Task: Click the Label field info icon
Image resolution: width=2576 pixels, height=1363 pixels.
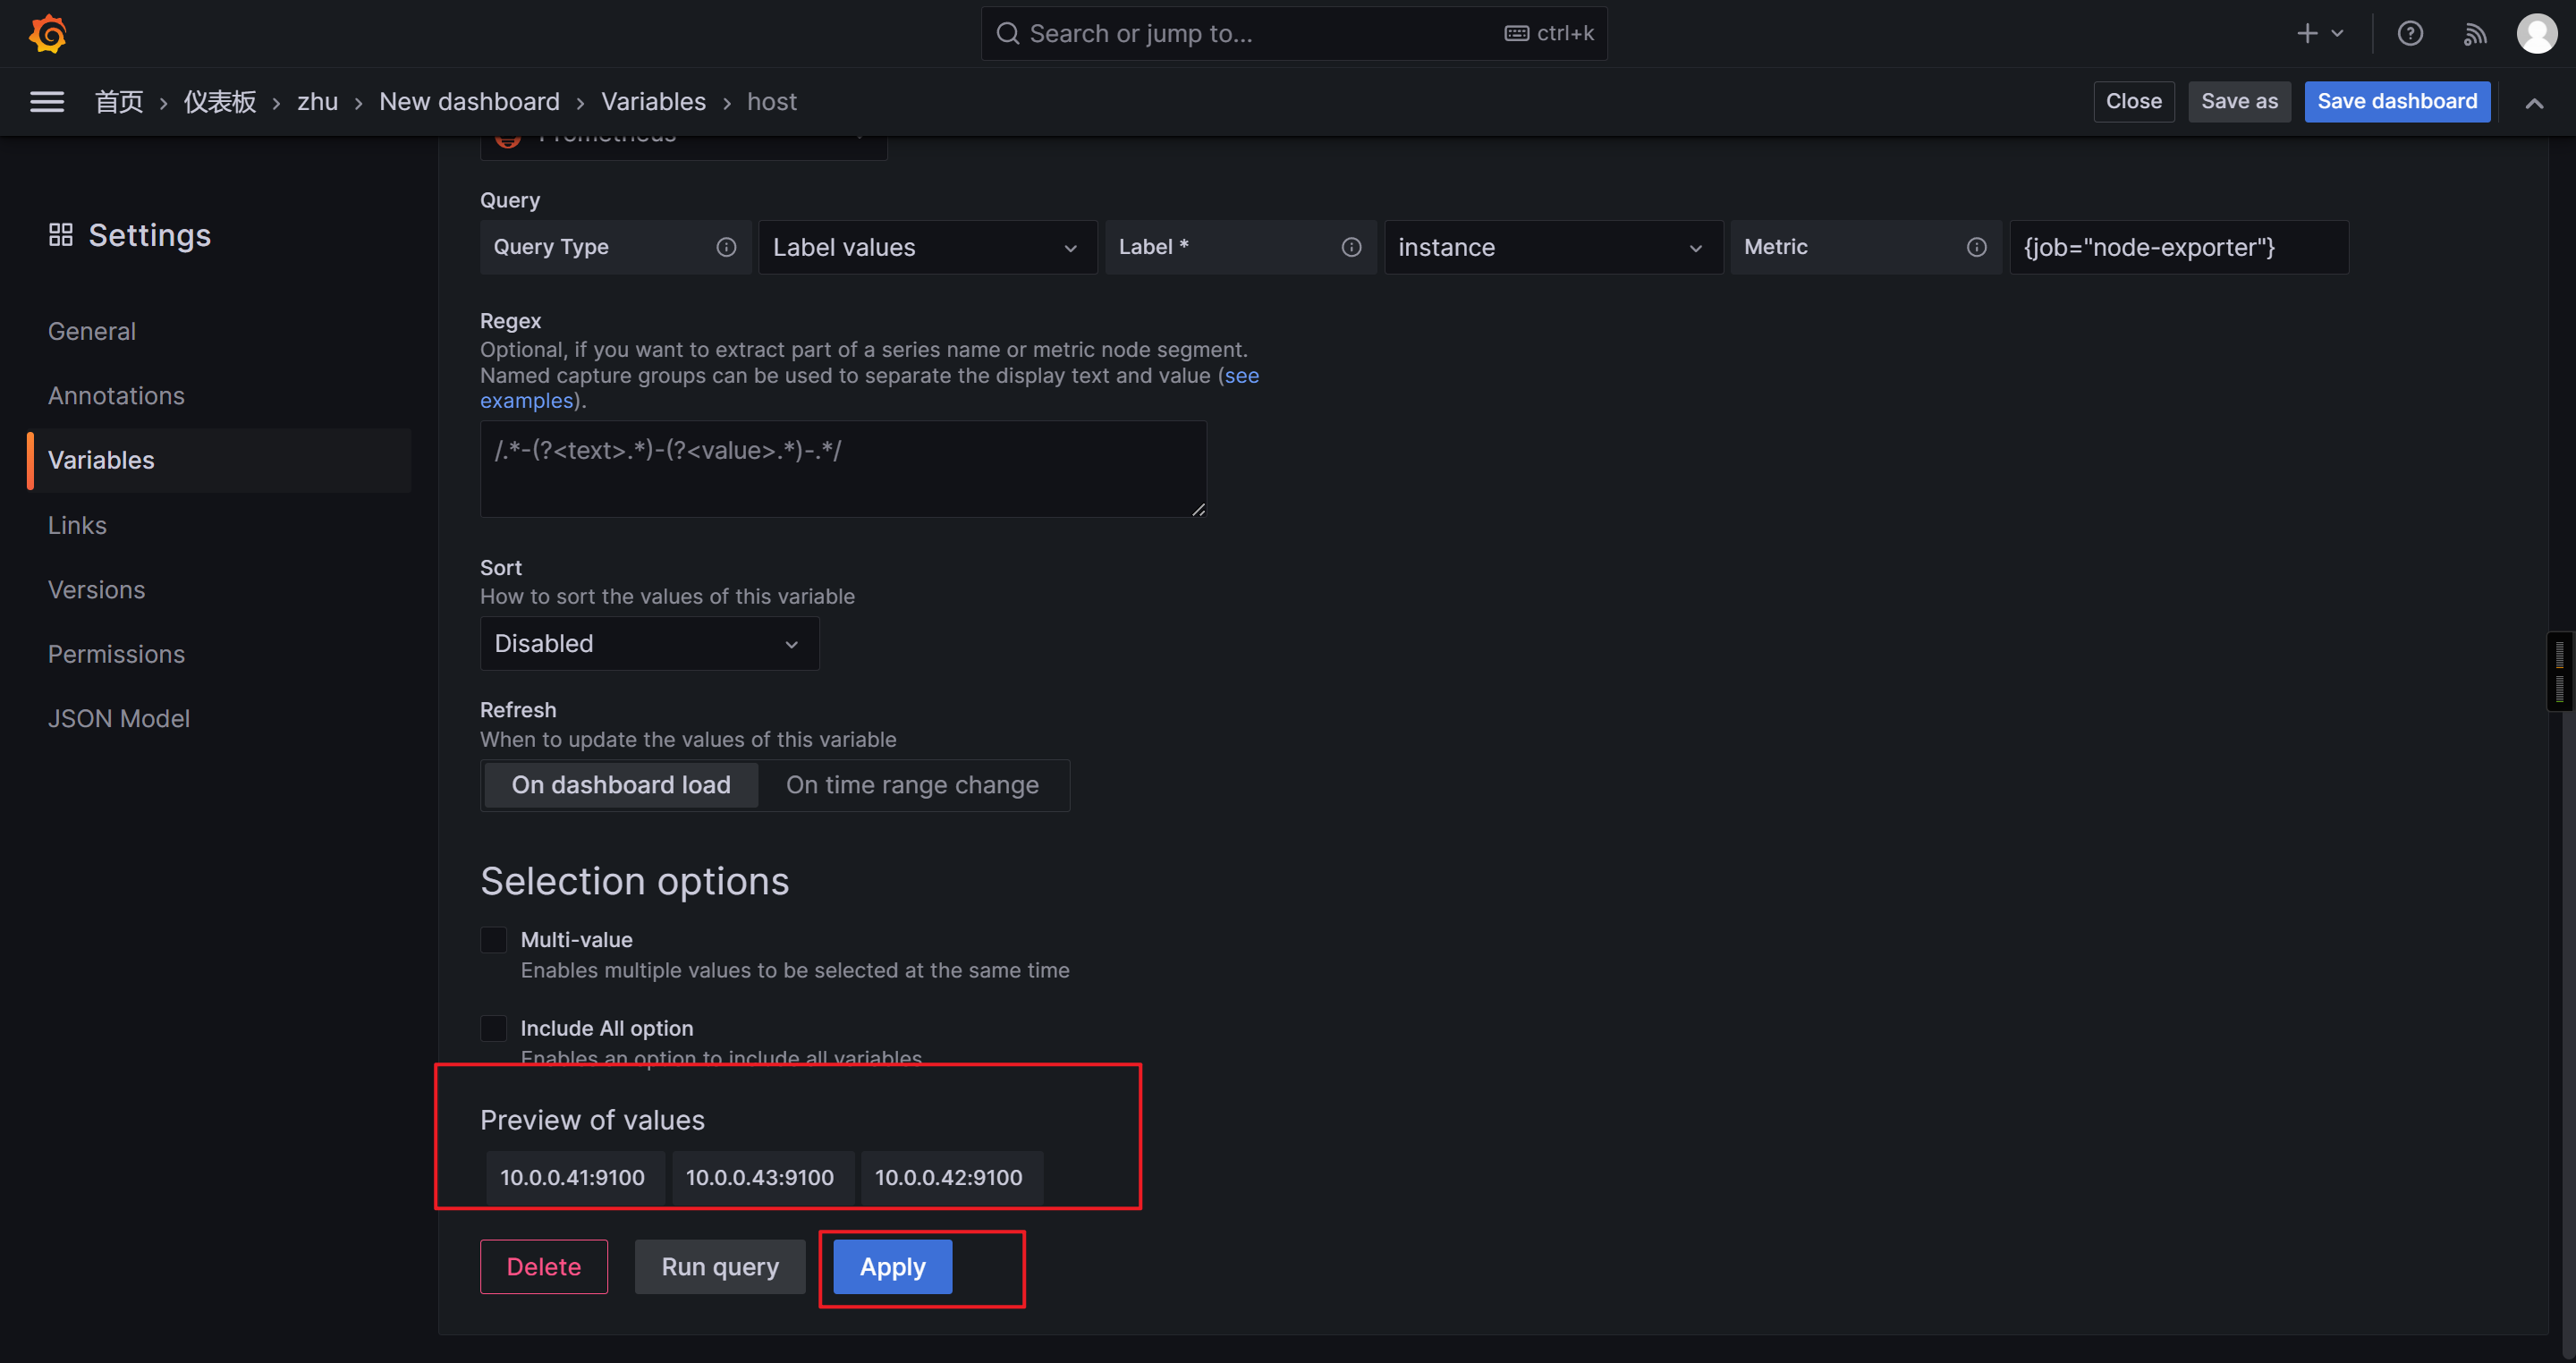Action: tap(1351, 247)
